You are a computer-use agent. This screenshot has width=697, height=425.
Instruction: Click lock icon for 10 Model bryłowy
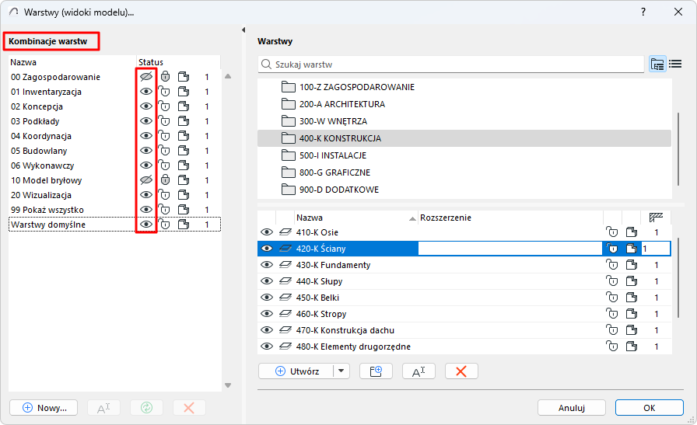tap(165, 179)
